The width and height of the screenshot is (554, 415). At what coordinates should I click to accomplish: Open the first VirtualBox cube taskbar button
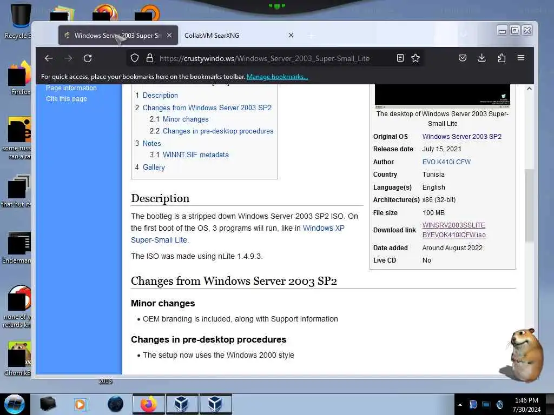[x=182, y=404]
